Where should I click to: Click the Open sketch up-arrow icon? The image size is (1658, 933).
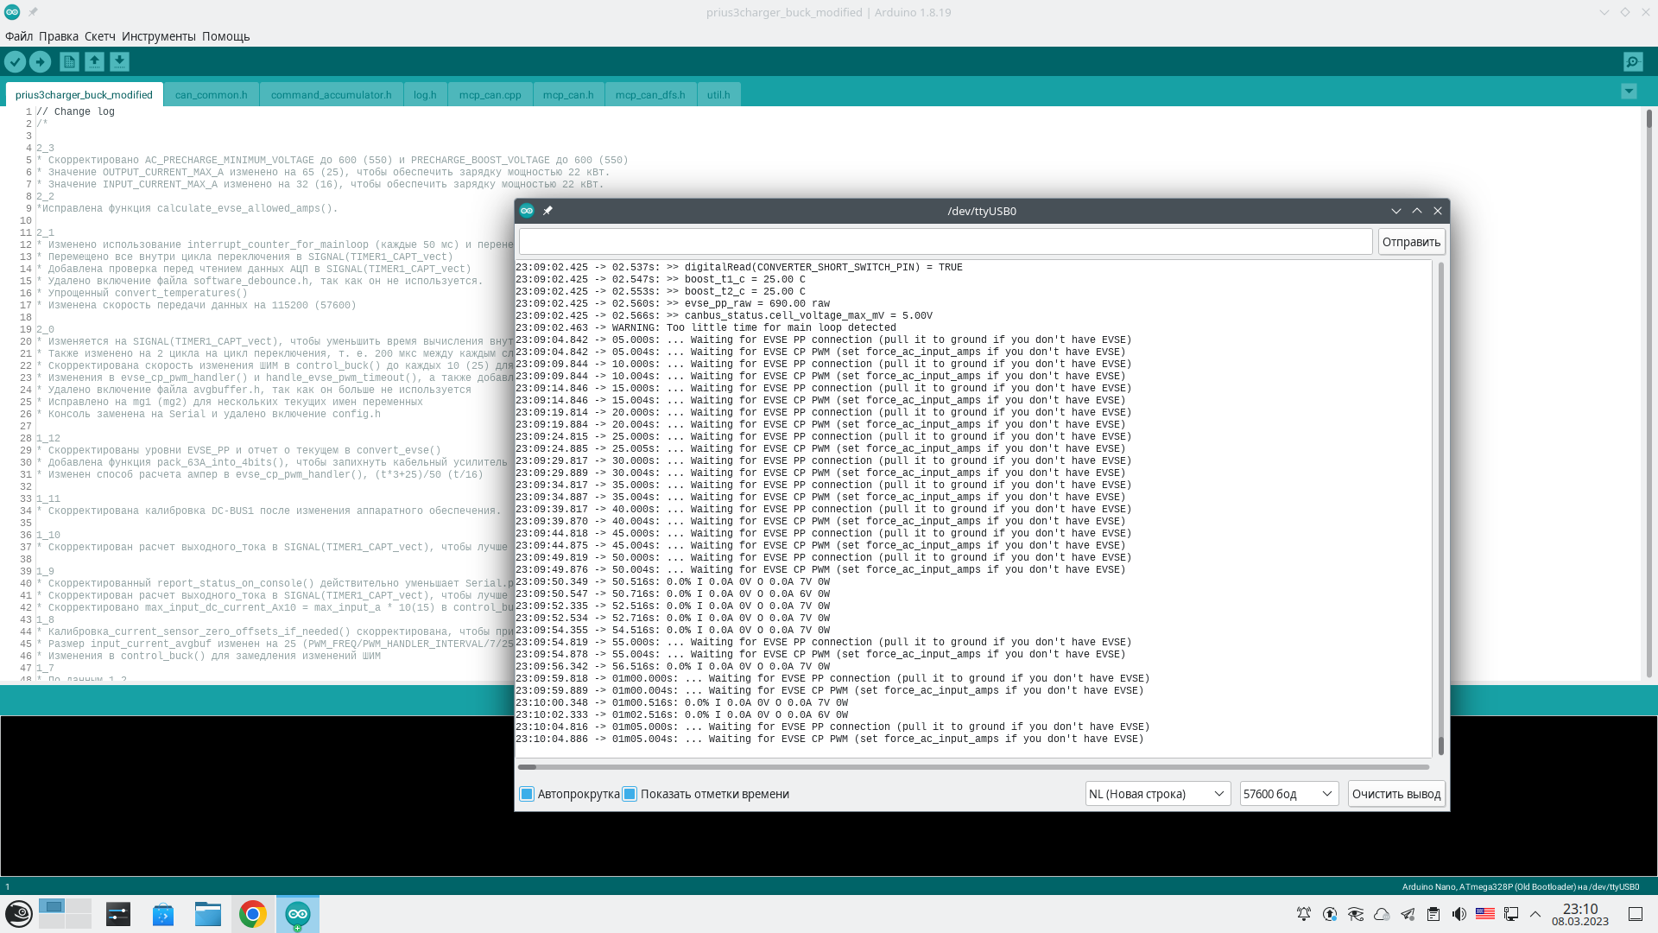[94, 61]
